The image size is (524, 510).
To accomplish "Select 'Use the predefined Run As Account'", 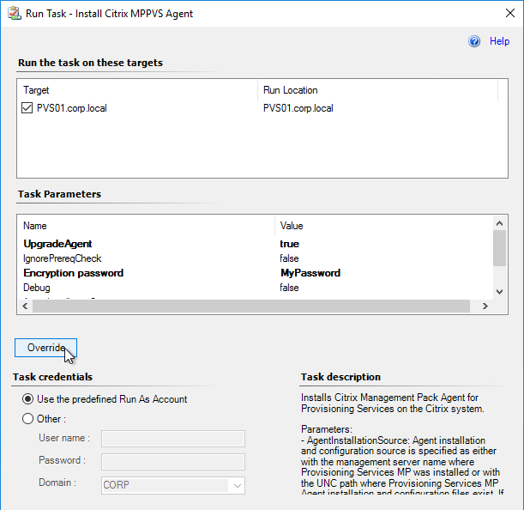I will (27, 399).
